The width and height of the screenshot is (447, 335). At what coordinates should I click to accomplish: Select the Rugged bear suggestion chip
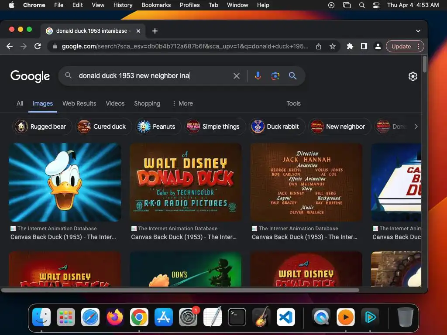(42, 126)
